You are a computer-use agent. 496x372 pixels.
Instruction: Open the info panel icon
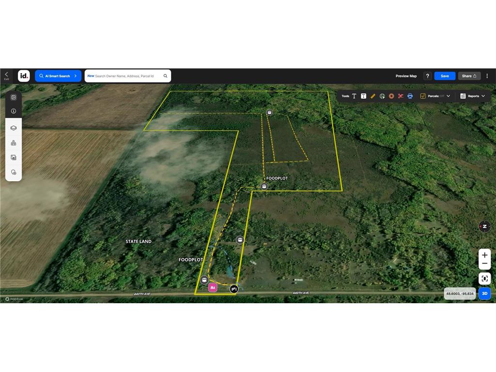coord(14,111)
